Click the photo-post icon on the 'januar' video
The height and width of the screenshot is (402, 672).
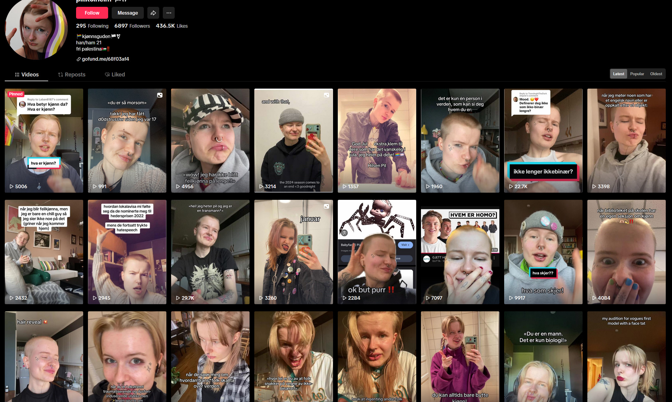tap(326, 206)
